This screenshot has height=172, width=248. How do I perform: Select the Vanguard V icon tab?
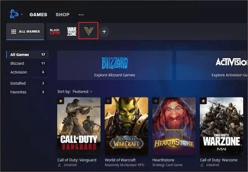pos(88,31)
